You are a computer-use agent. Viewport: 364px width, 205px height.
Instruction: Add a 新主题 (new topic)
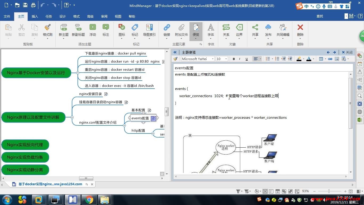click(x=64, y=27)
